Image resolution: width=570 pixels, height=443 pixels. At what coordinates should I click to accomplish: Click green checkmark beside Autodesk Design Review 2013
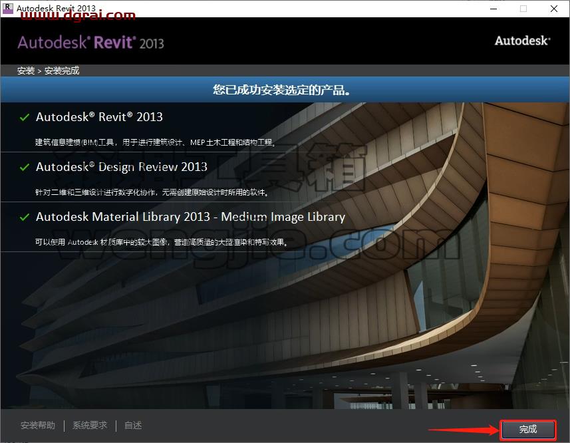pyautogui.click(x=25, y=167)
